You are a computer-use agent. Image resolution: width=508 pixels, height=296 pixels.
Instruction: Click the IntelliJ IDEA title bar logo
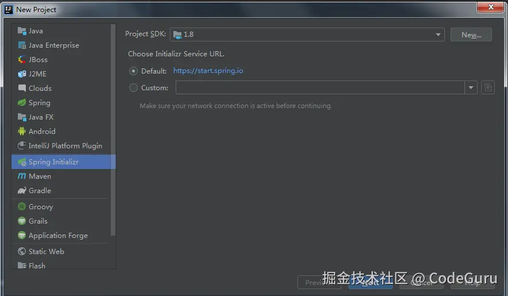(x=9, y=10)
